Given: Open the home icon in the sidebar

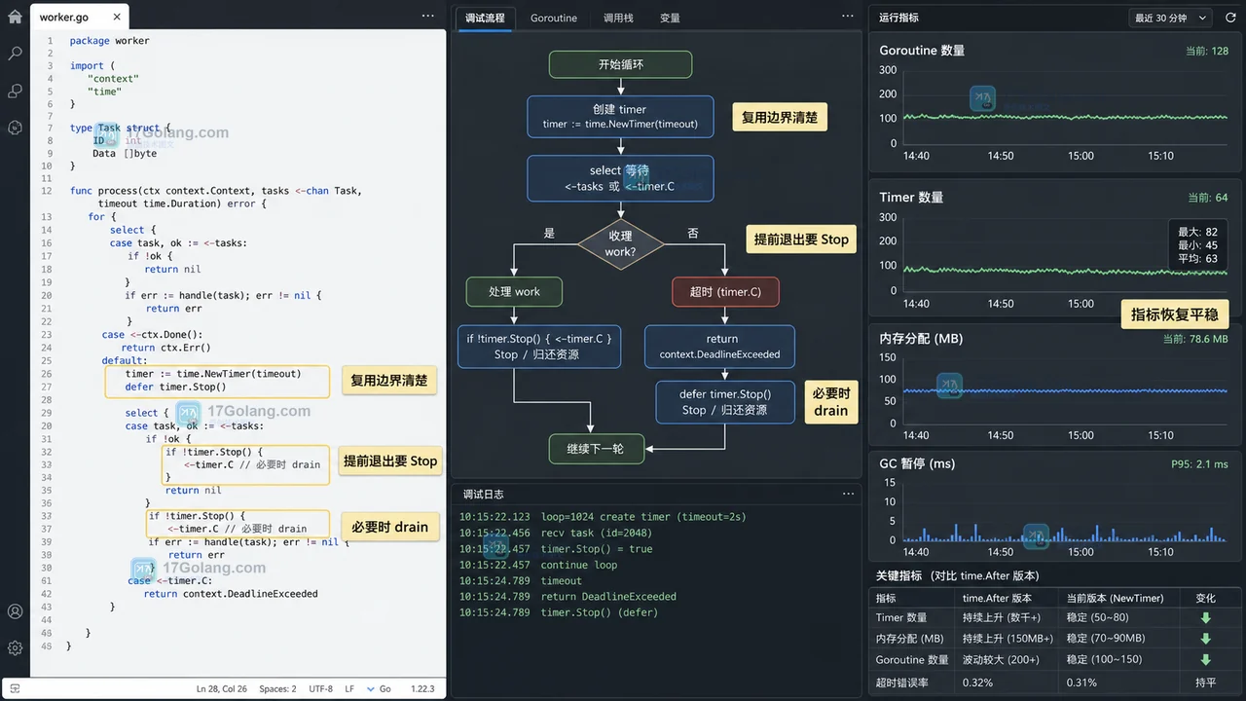Looking at the screenshot, I should 15,18.
